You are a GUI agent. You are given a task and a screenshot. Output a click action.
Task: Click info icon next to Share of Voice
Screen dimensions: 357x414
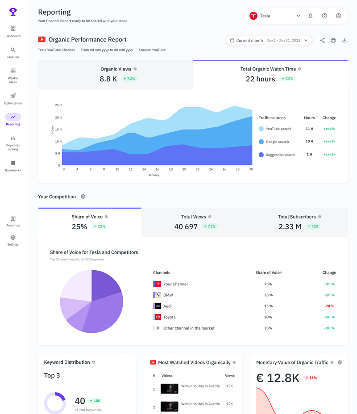106,217
